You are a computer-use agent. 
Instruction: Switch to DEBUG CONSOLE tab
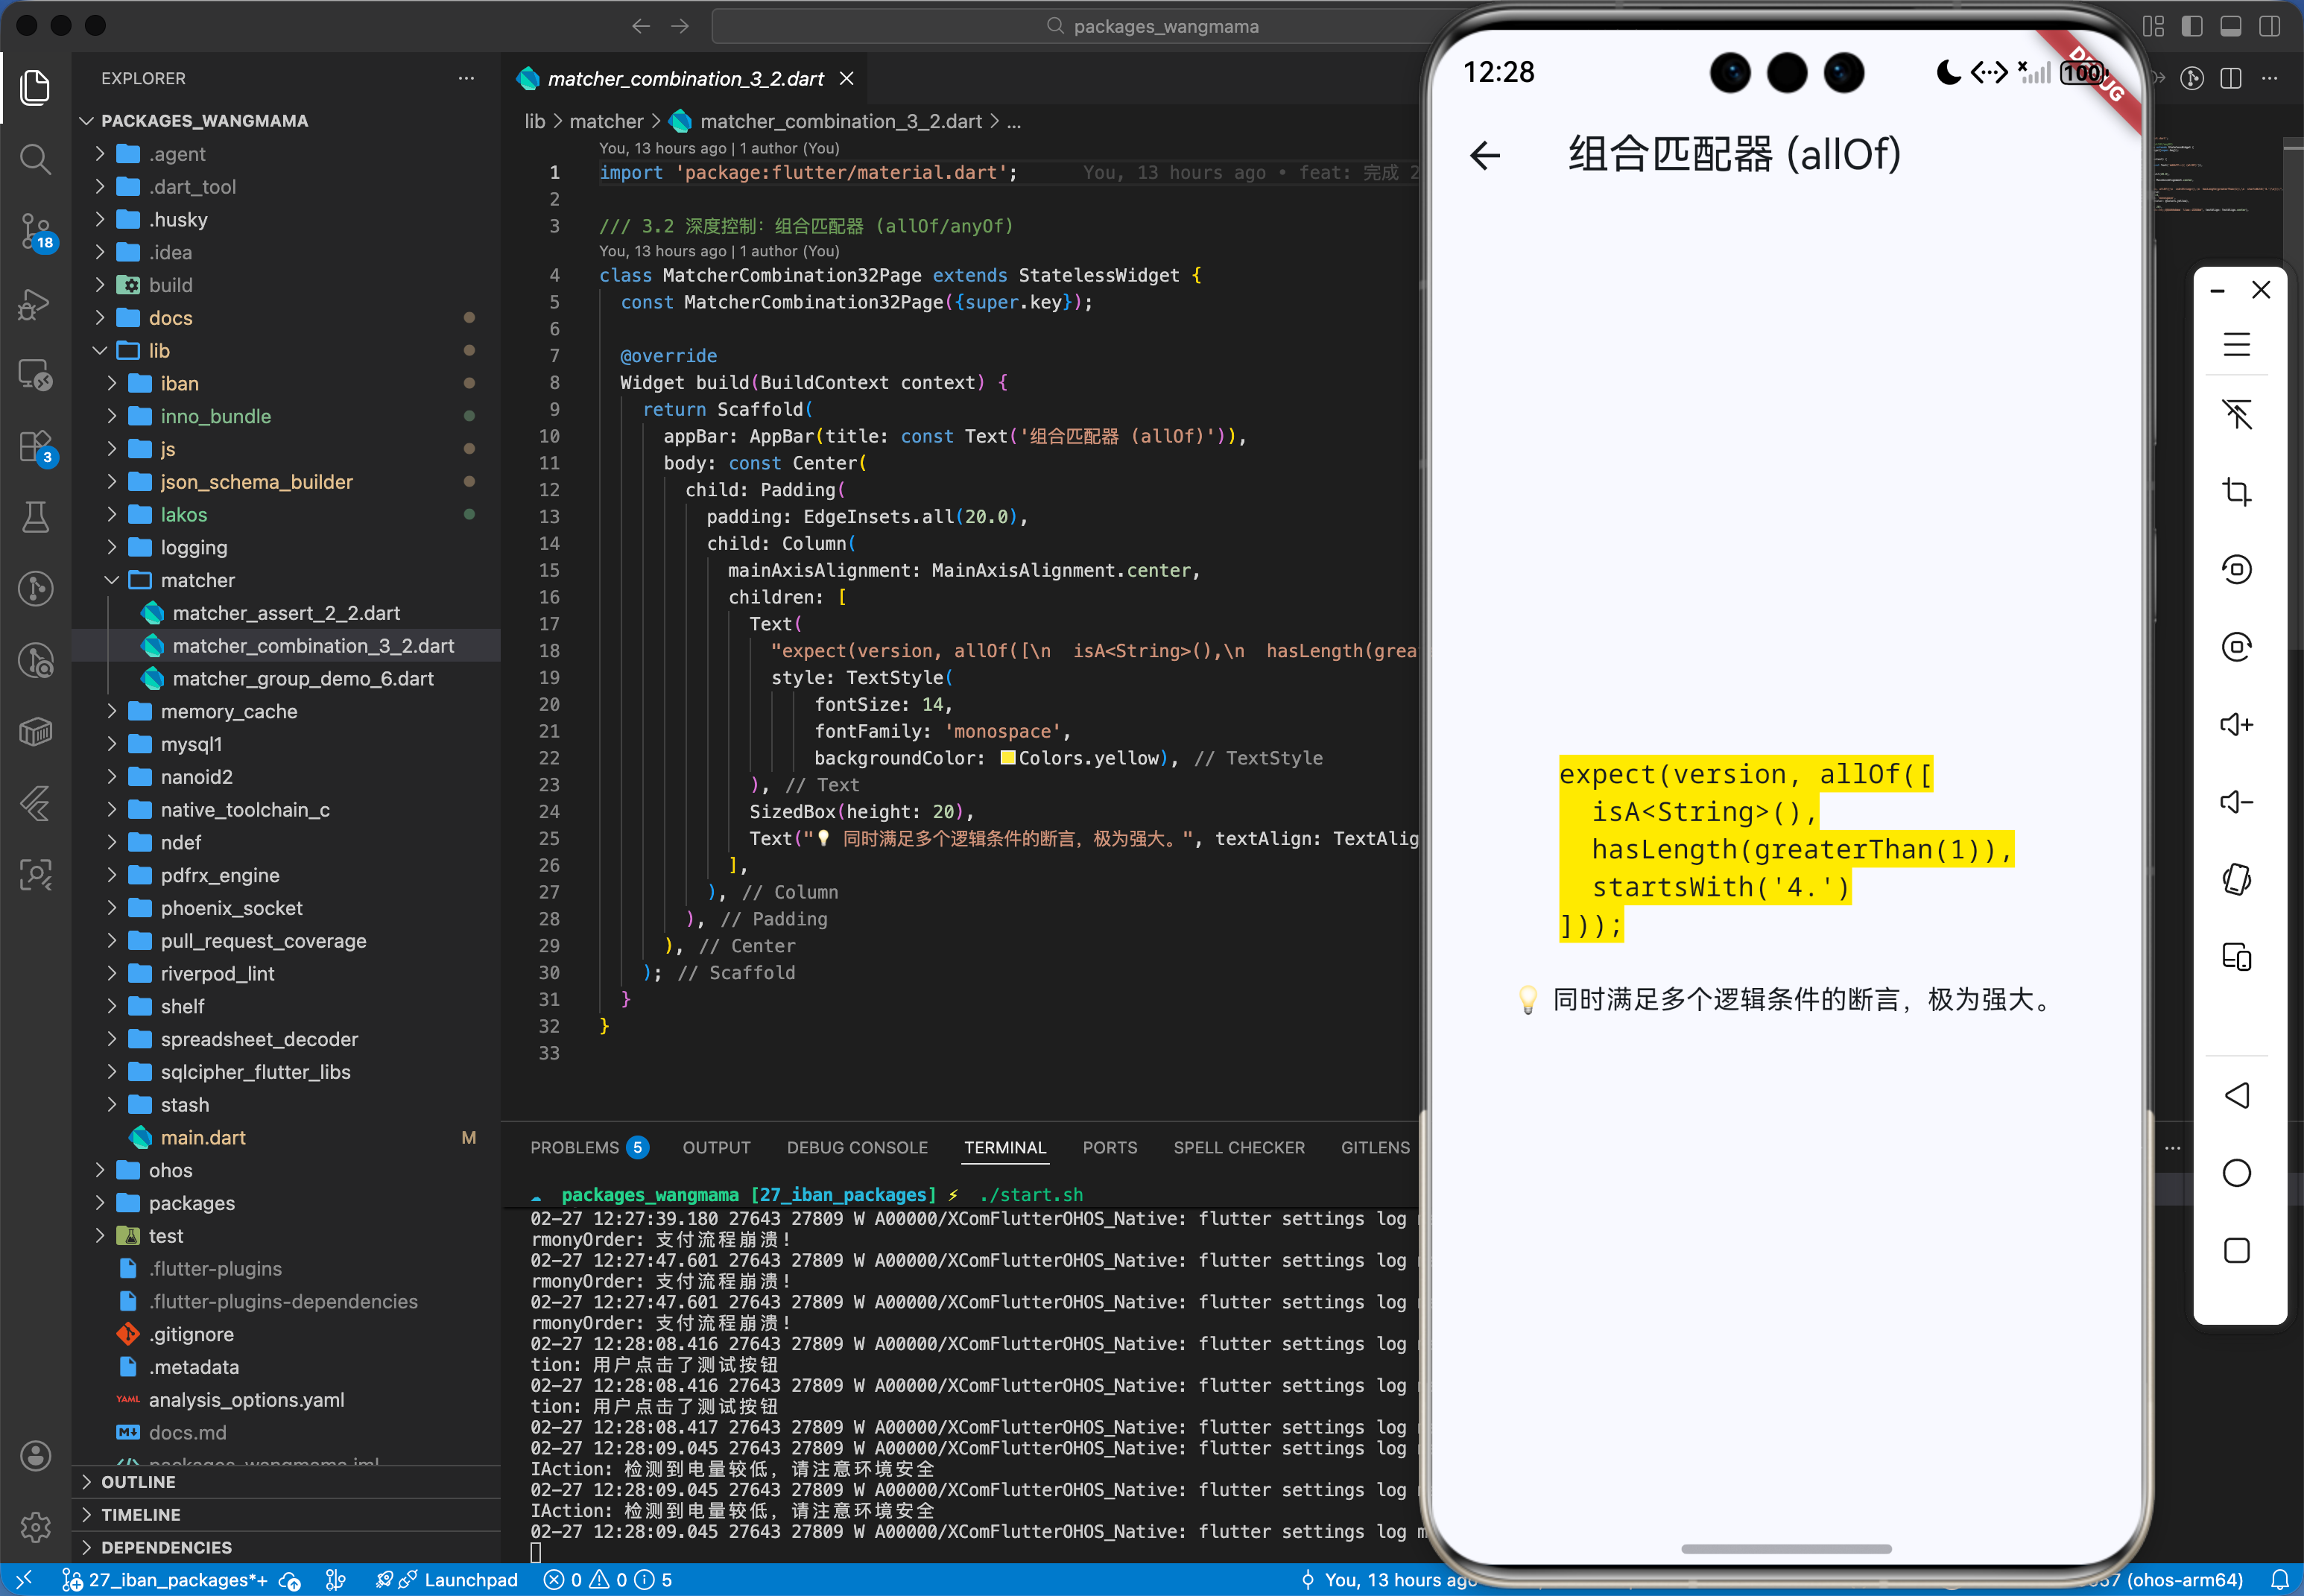(x=856, y=1147)
